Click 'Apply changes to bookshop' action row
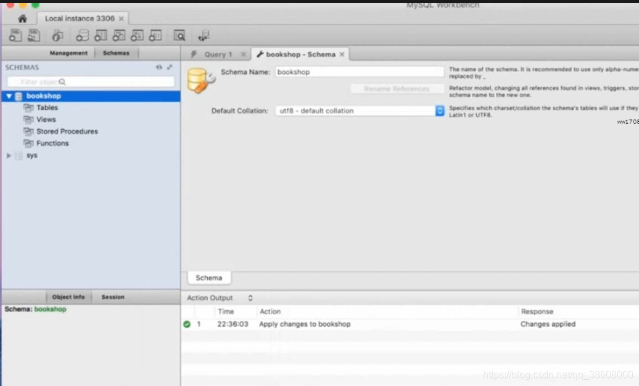Screen dimensions: 639x386 coord(305,324)
